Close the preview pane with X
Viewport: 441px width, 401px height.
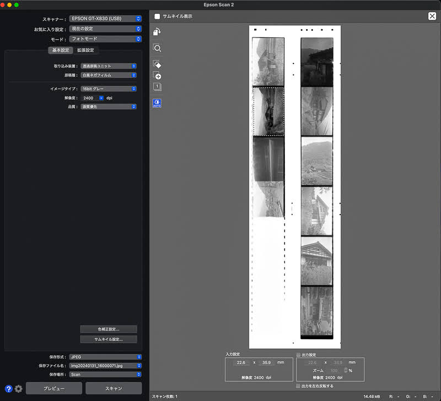432,16
